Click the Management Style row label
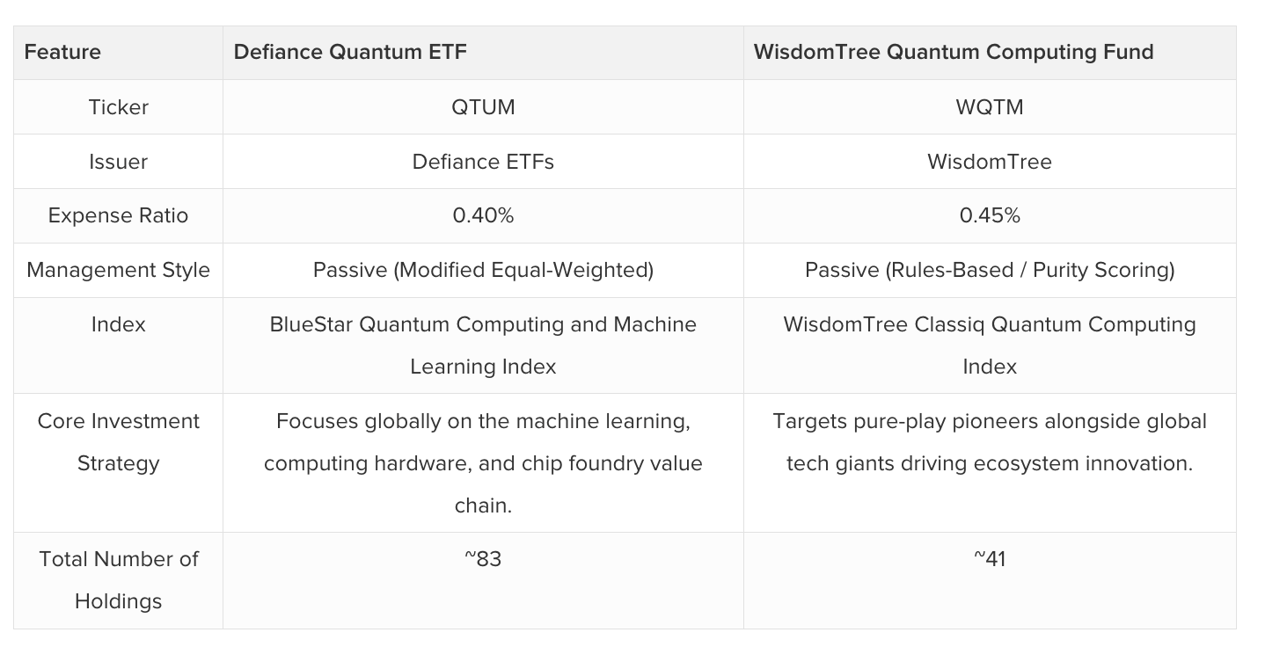This screenshot has height=647, width=1265. [118, 270]
